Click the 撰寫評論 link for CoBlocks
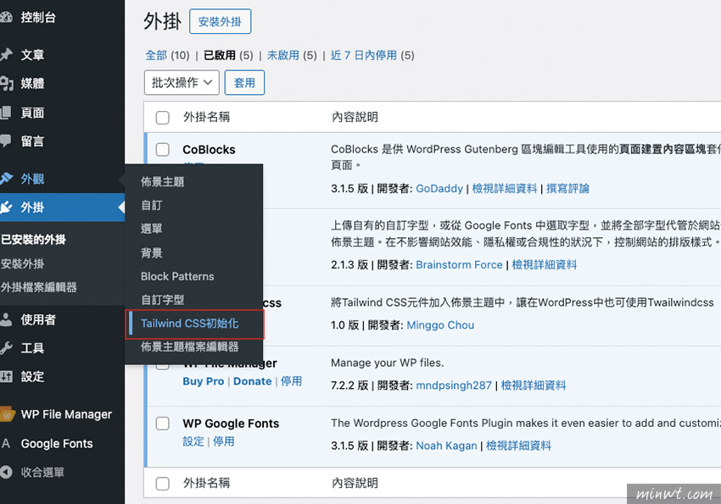 pos(567,189)
